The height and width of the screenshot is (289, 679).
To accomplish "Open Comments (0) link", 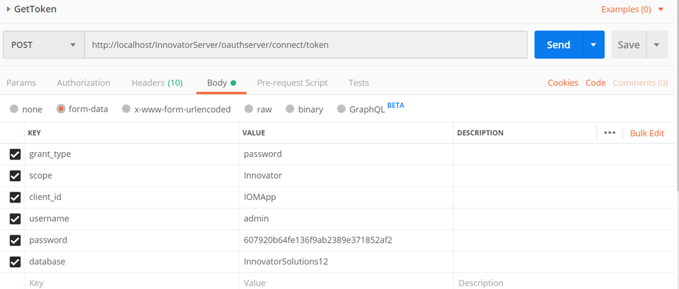I will [640, 83].
